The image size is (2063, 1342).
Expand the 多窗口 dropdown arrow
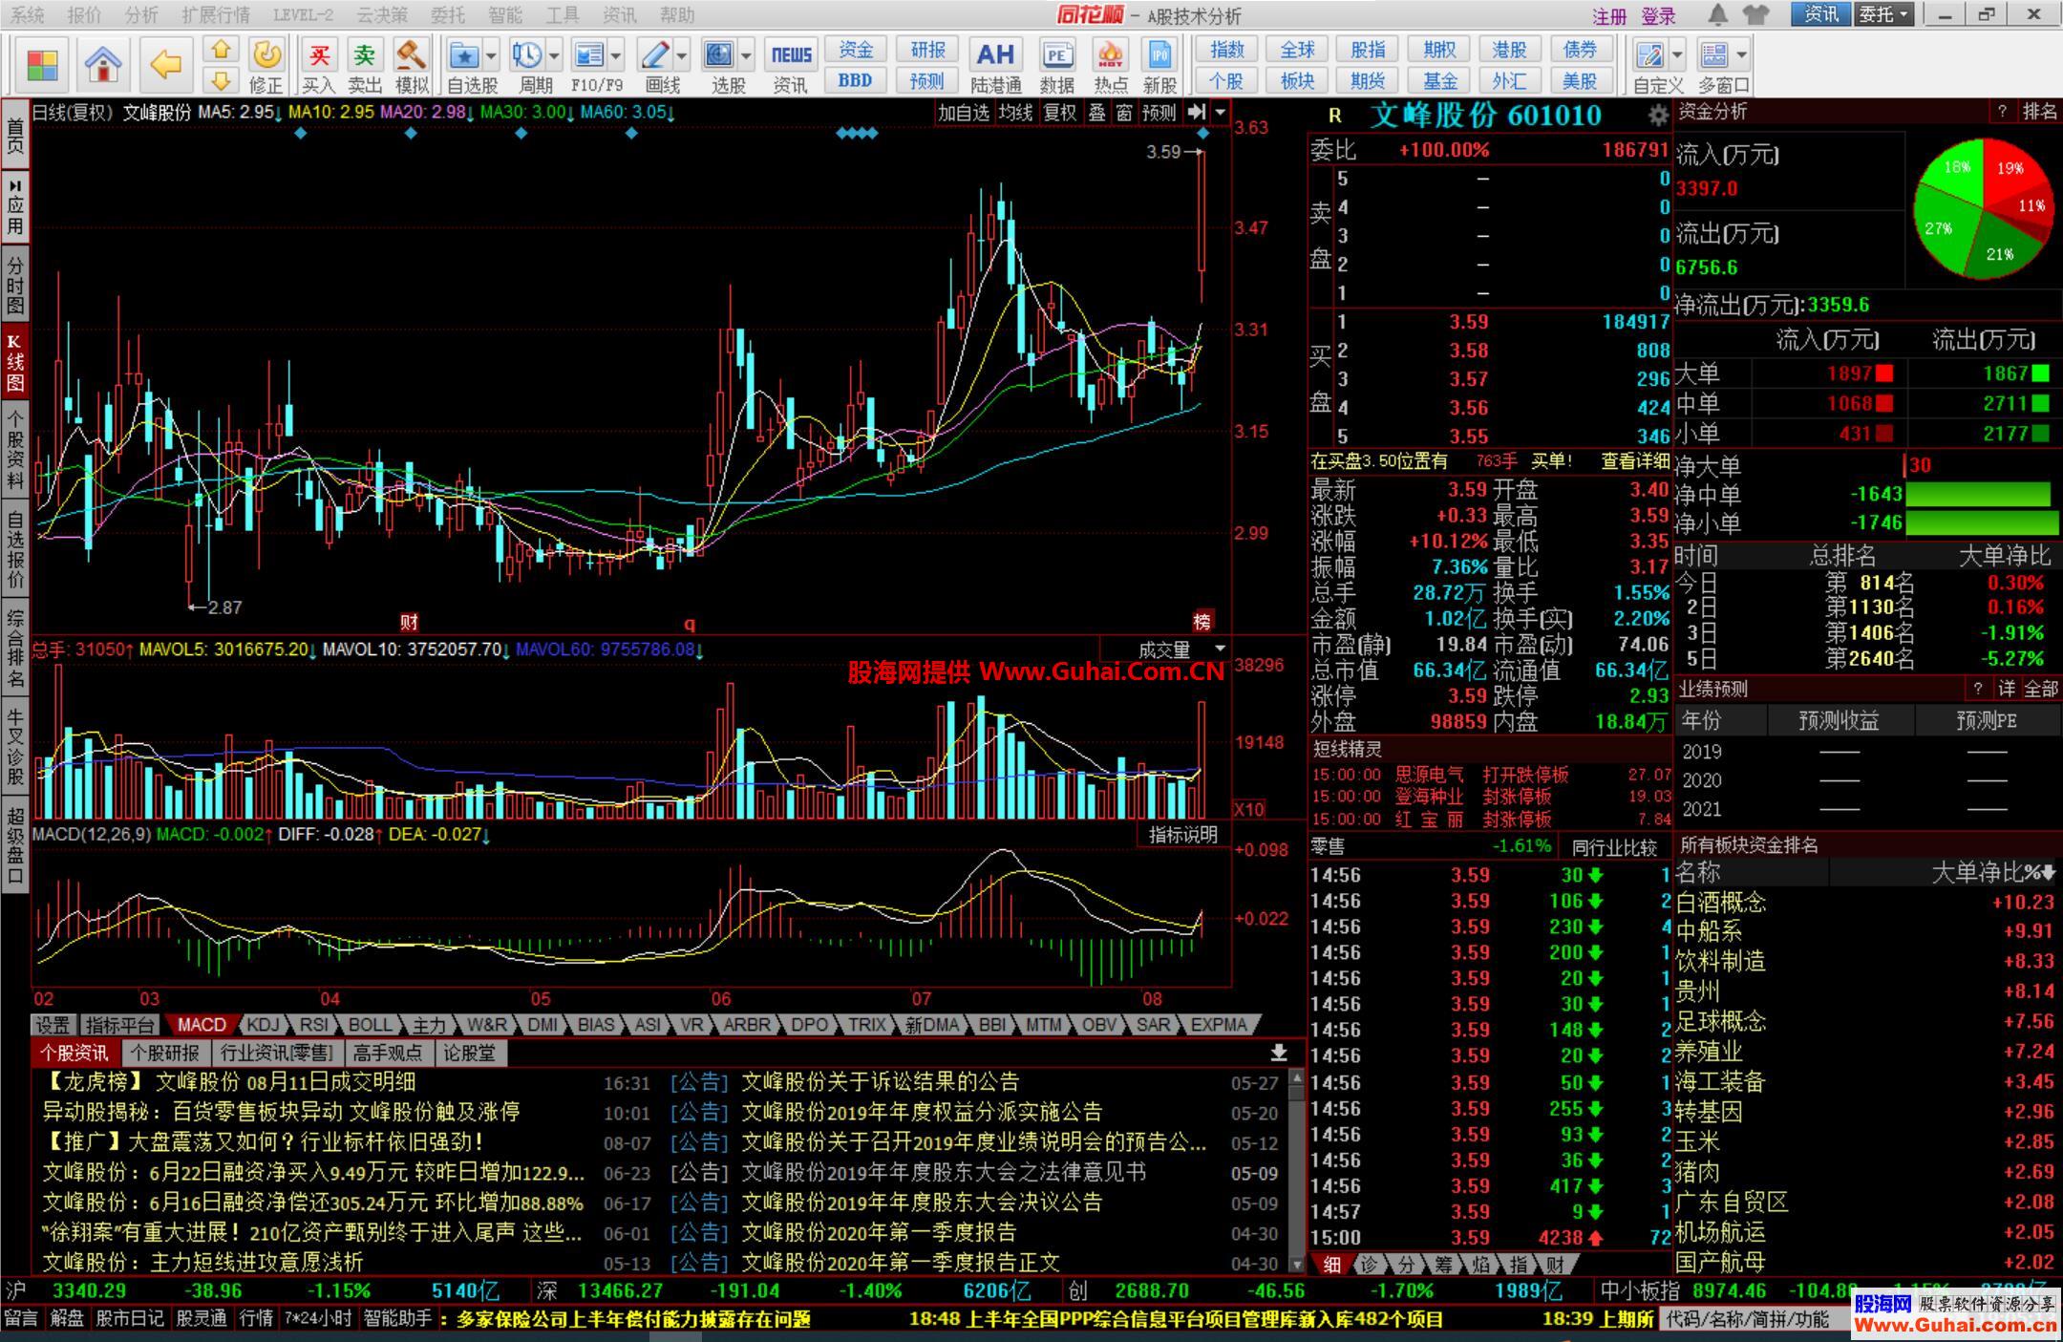[1742, 54]
